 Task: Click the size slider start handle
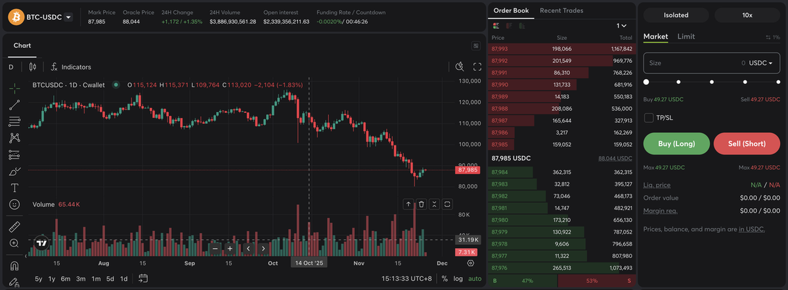[x=646, y=82]
